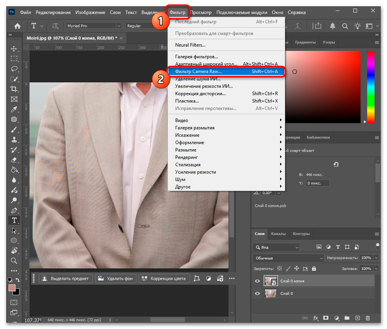Select the Eyedropper tool
The image size is (387, 329).
click(14, 109)
